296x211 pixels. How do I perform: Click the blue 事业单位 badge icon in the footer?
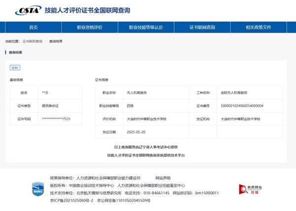38,189
